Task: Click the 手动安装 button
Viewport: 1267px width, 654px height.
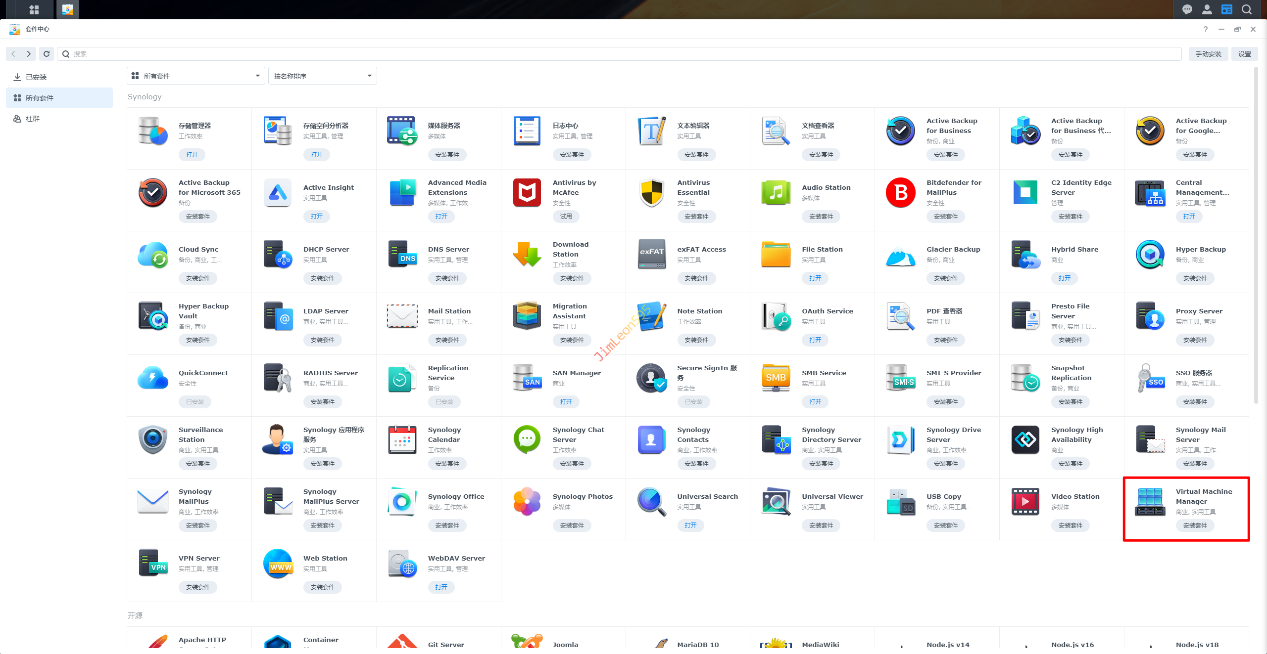Action: (x=1208, y=54)
